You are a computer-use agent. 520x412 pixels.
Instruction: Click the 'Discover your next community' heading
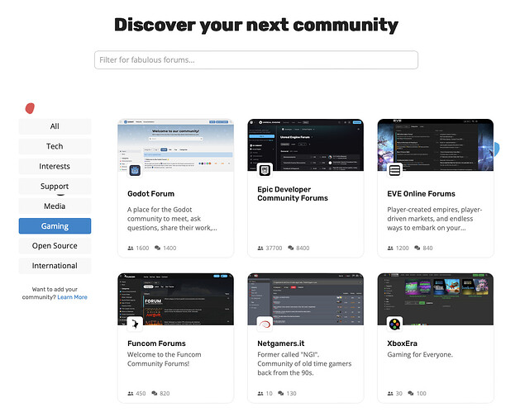pyautogui.click(x=256, y=25)
